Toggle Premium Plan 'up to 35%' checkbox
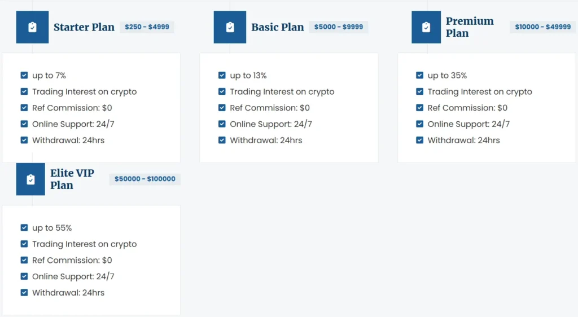This screenshot has width=578, height=317. (419, 76)
